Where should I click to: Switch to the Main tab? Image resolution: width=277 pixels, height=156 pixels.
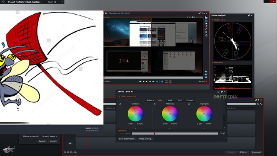pyautogui.click(x=160, y=100)
